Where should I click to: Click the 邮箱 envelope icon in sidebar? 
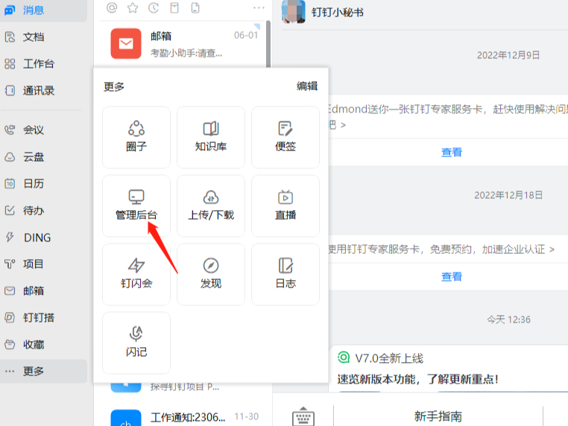click(x=10, y=290)
